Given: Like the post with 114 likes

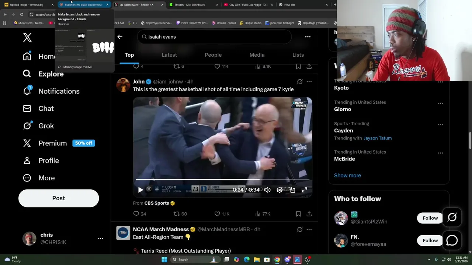Looking at the screenshot, I should click(x=222, y=66).
